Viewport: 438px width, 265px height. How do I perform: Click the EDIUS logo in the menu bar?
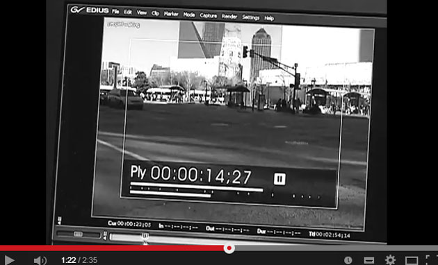90,10
